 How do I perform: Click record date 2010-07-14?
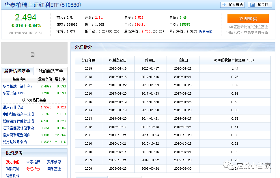point(118,152)
